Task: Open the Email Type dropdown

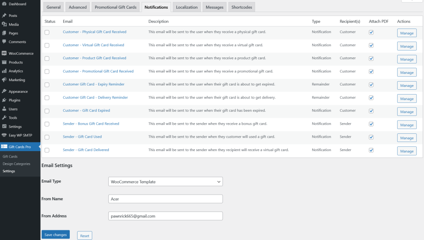Action: 165,182
